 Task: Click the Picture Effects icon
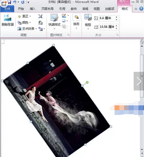pyautogui.click(x=64, y=21)
